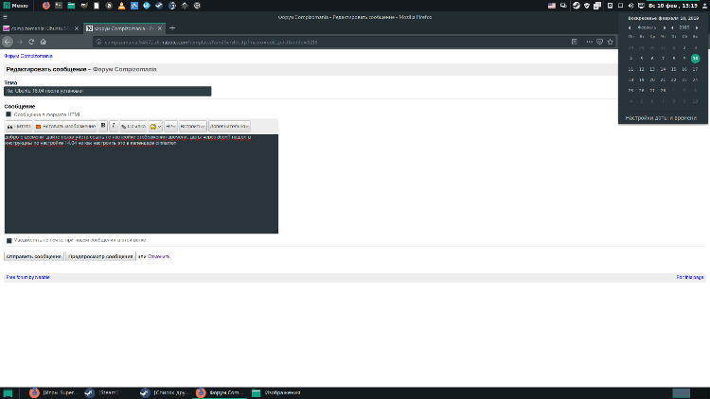The width and height of the screenshot is (710, 399).
Task: Toggle the HTML format message checkbox
Action: point(9,114)
